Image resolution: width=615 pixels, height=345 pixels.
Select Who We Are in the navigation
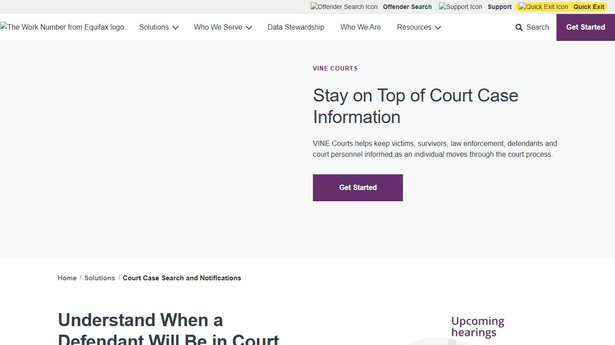361,27
